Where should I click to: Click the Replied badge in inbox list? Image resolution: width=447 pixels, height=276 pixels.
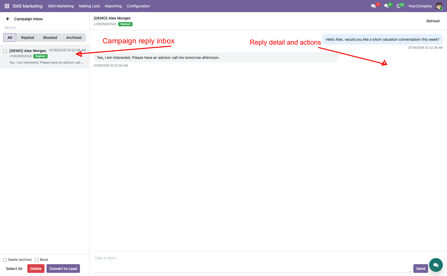[x=40, y=56]
